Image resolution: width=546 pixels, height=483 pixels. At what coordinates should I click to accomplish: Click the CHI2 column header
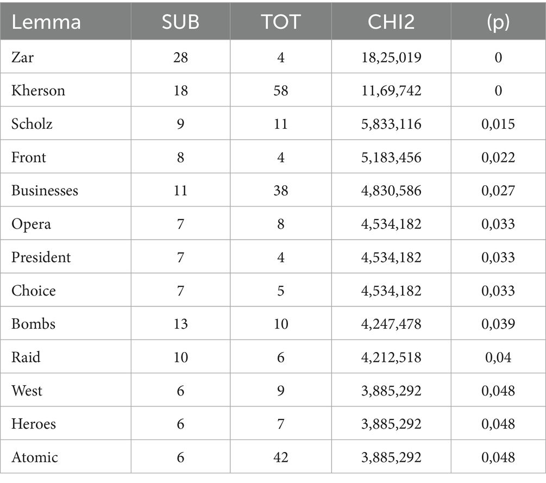[391, 21]
